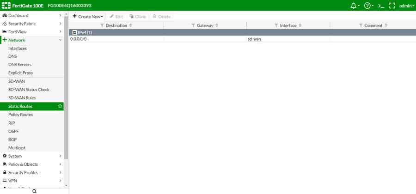Screen dimensions: 416x194
Task: Collapse the Network menu chevron
Action: (60, 40)
